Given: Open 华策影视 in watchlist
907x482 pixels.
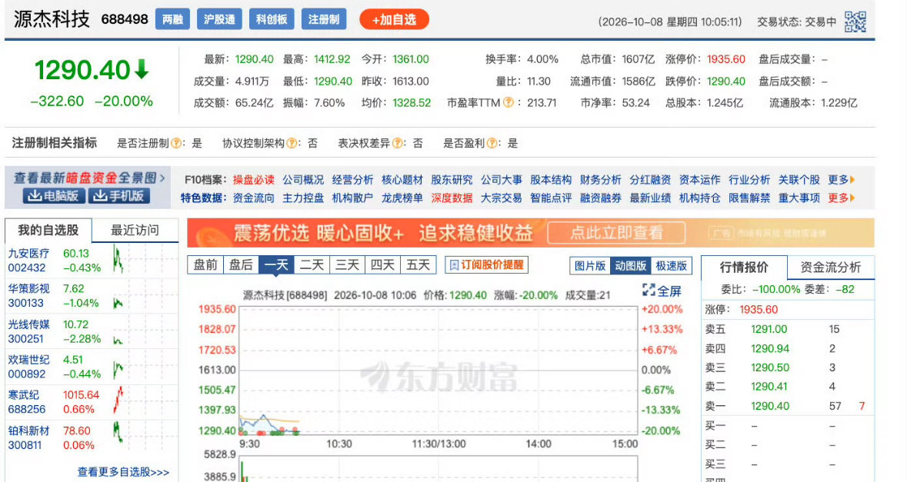Looking at the screenshot, I should [28, 288].
